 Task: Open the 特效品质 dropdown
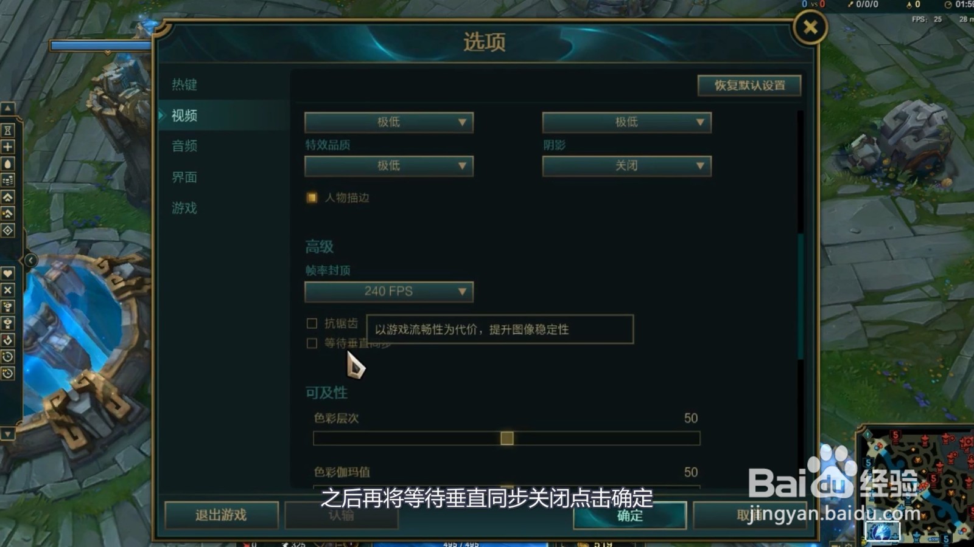[x=389, y=166]
